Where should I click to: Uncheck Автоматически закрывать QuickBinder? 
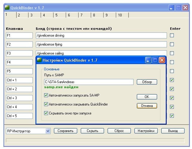pyautogui.click(x=46, y=104)
